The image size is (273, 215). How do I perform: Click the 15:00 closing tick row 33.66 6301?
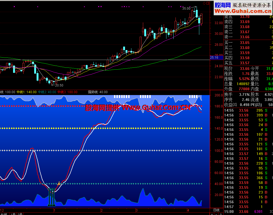point(248,212)
